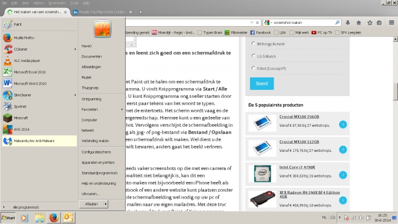Open the arrow next to Afsluiten
Screen dimensions: 398x224
pyautogui.click(x=106, y=204)
